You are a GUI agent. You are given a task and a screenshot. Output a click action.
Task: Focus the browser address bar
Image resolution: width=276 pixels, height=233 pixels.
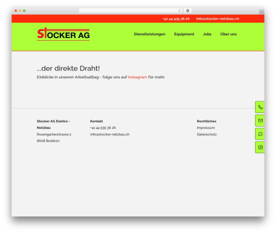(x=131, y=11)
